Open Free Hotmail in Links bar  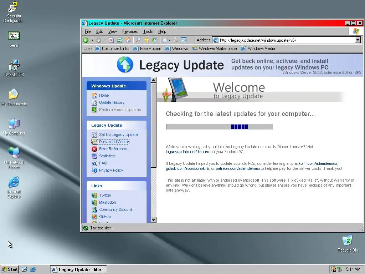point(147,49)
